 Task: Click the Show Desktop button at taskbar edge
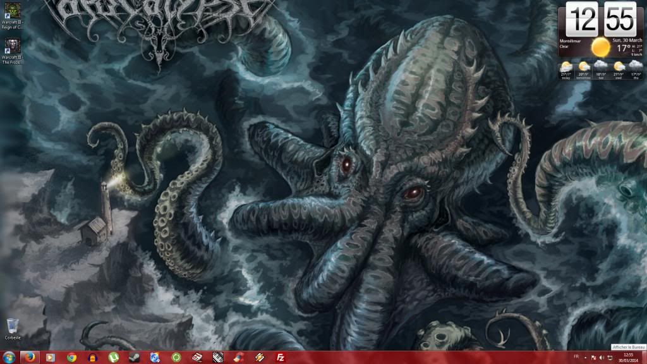(x=644, y=358)
